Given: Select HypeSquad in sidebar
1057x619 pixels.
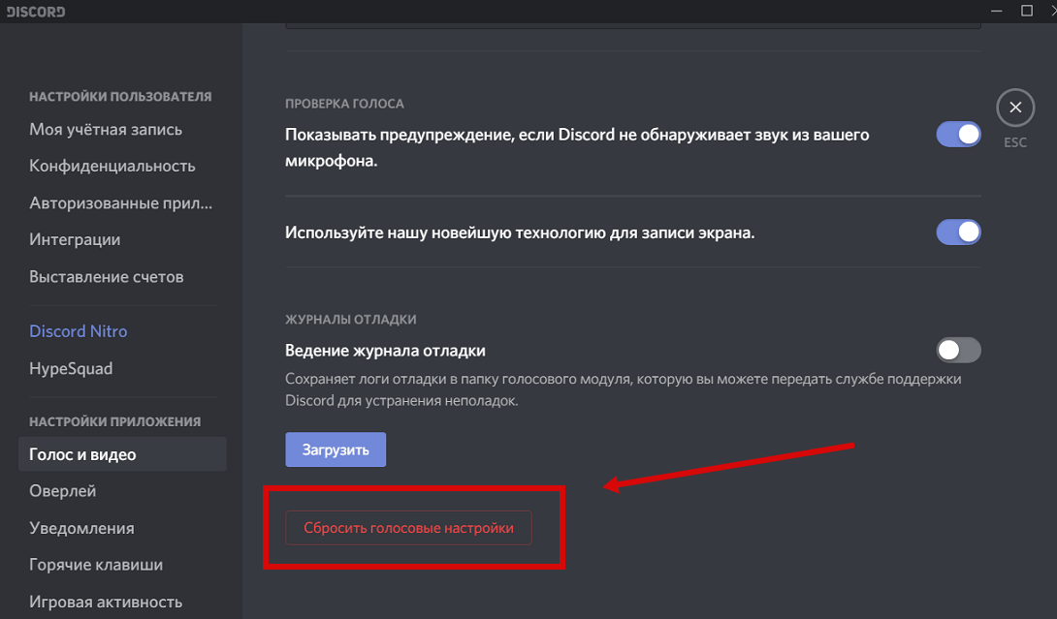Looking at the screenshot, I should pos(71,369).
